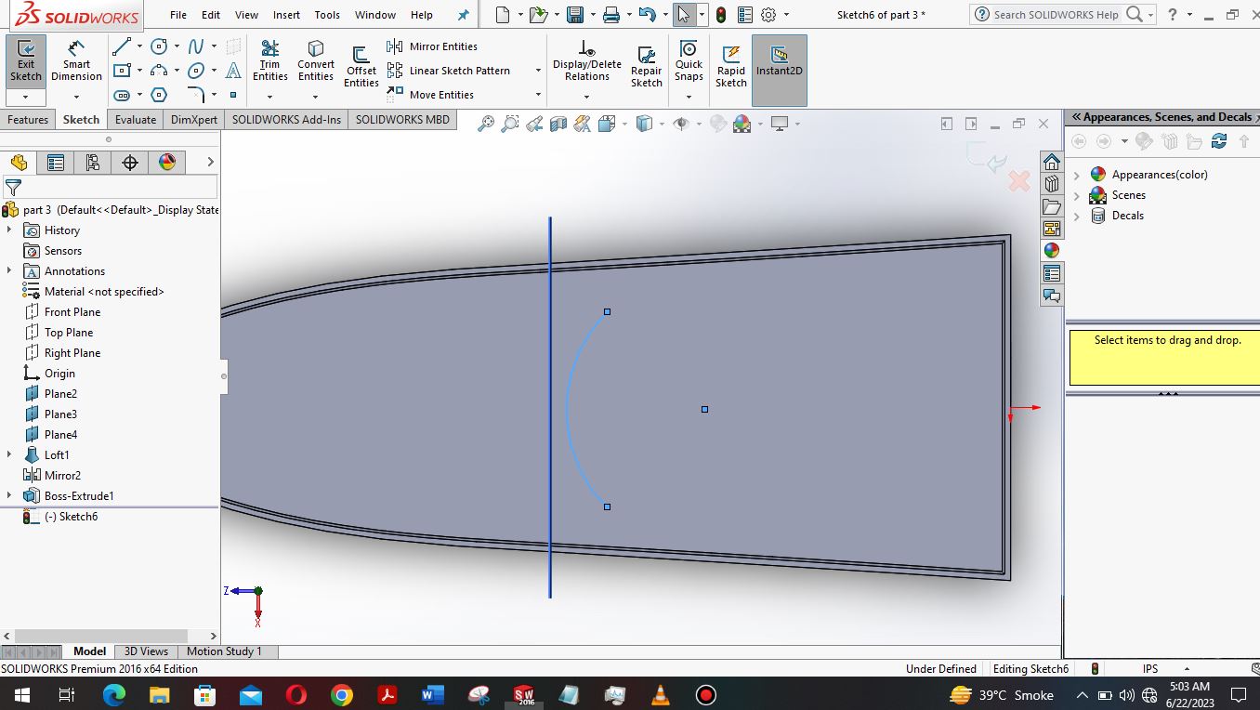Select the Straight Slot tool
Viewport: 1260px width, 710px height.
click(122, 95)
